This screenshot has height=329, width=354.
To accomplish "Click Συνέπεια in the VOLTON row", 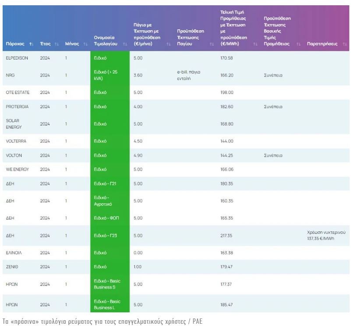I will (273, 156).
